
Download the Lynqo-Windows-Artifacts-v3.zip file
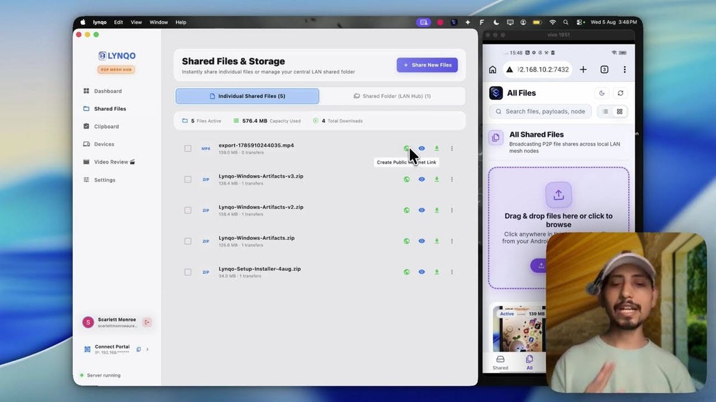[x=437, y=179]
